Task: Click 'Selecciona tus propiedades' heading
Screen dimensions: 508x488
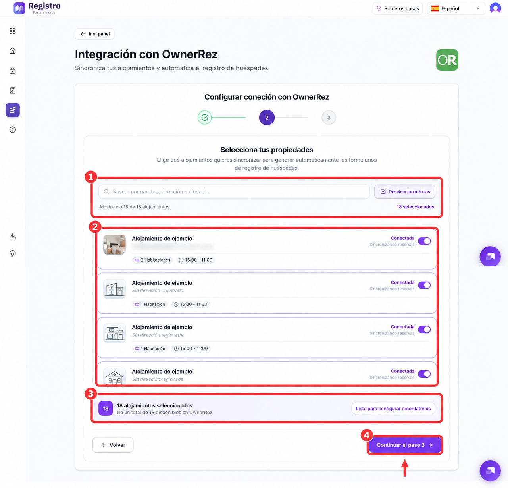Action: pyautogui.click(x=267, y=150)
